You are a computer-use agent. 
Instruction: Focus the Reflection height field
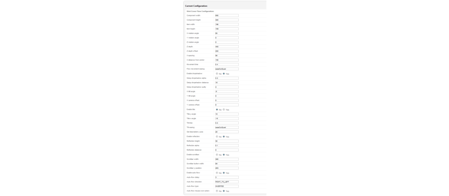coord(226,141)
